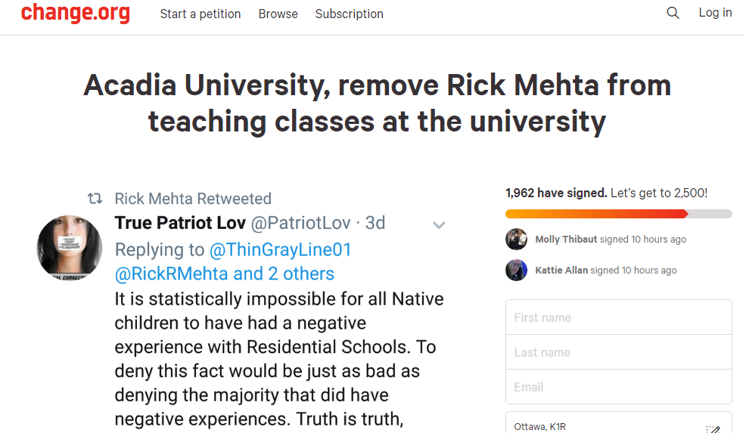Focus the First name field
This screenshot has height=433, width=743.
click(618, 317)
